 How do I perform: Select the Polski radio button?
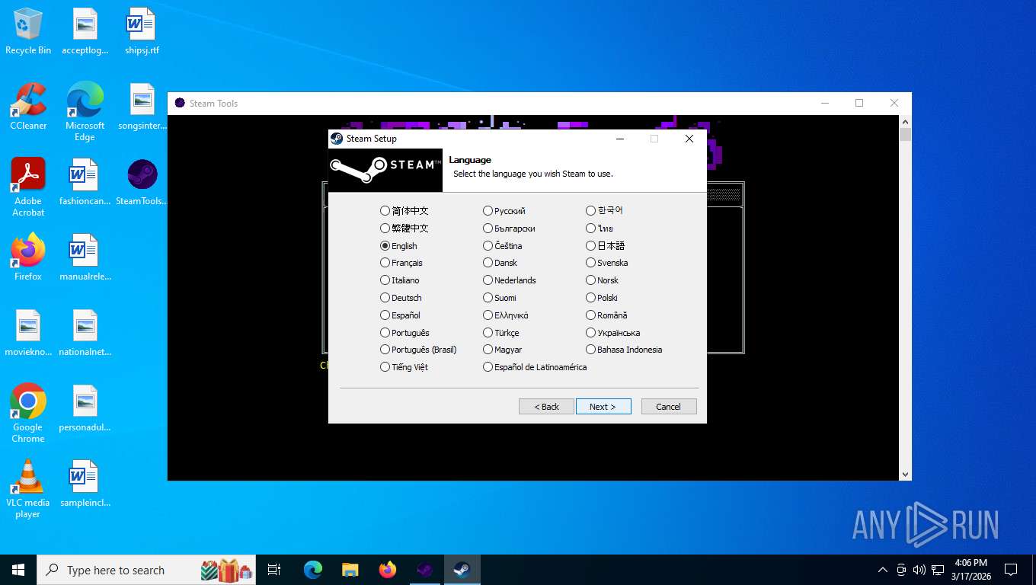click(x=602, y=298)
